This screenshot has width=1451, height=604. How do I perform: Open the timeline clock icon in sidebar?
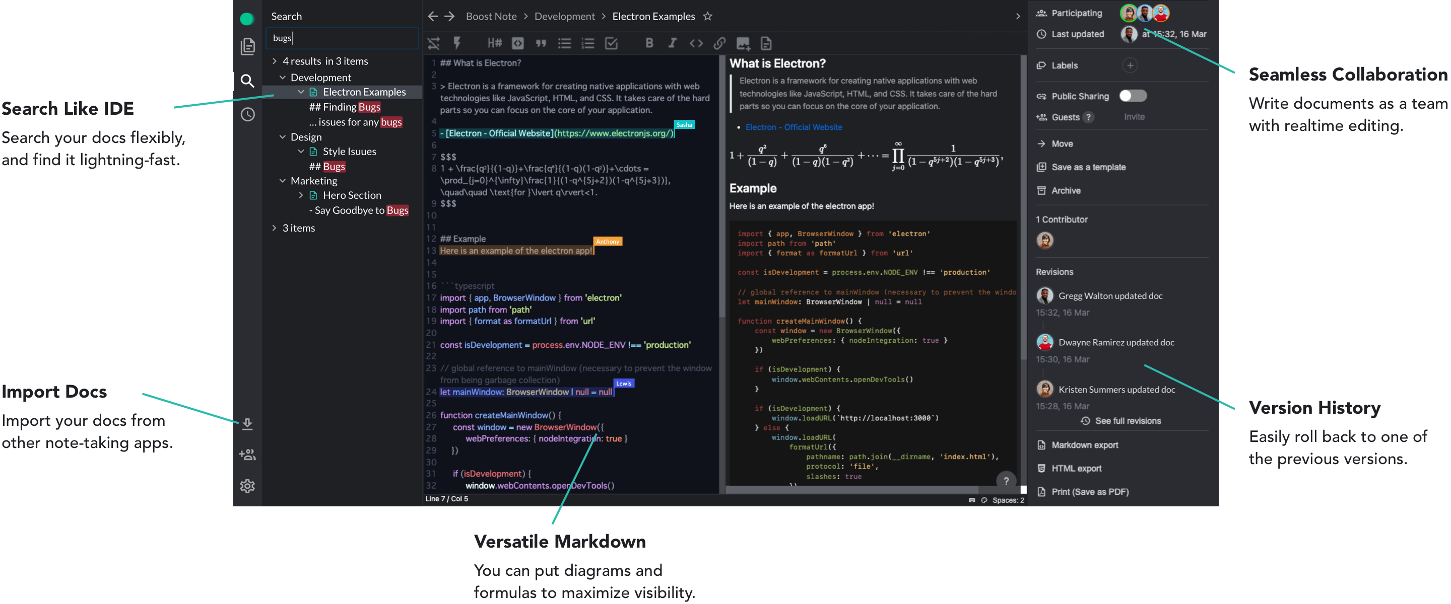247,114
